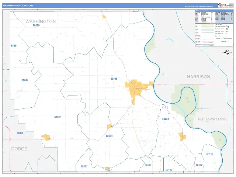Click the compass rose north indicator
Screen dimensions: 236x177
coord(227,52)
